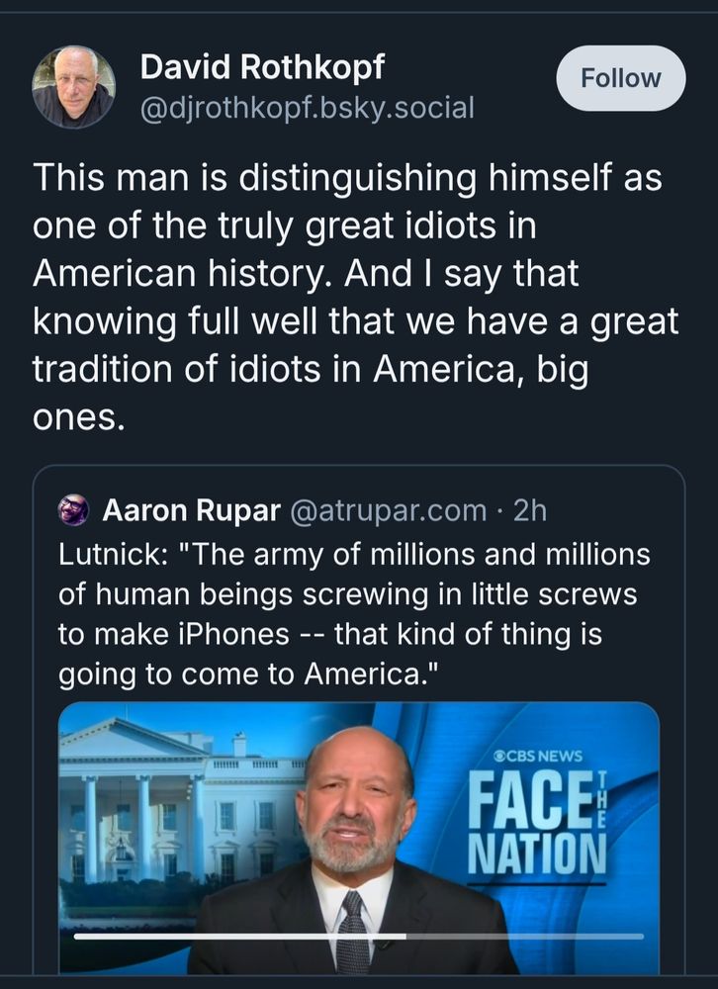Screen dimensions: 718x989
Task: Open the Aaron Rupar author name
Action: click(x=191, y=510)
